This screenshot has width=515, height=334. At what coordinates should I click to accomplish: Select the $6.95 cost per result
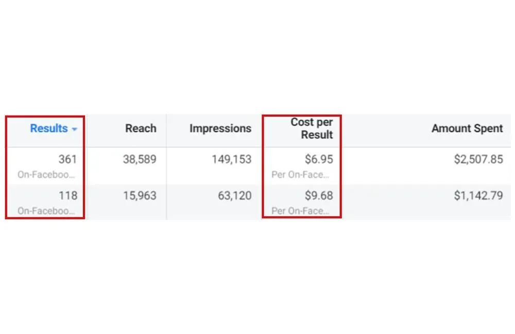319,159
